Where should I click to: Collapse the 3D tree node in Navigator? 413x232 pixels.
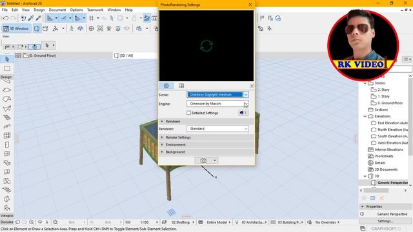pos(365,176)
